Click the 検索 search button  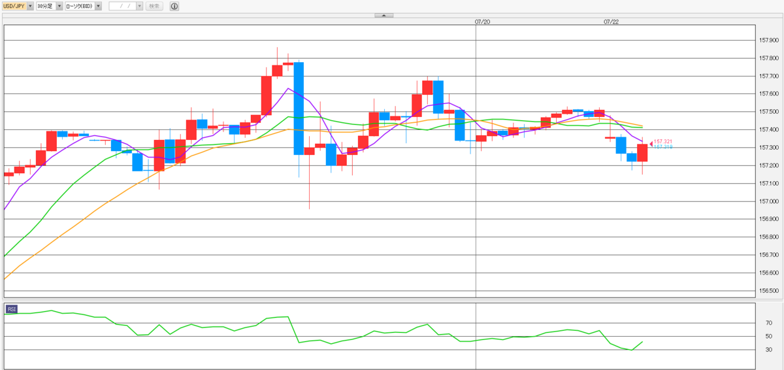[x=154, y=6]
